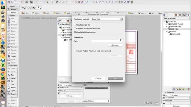
Task: Switch to the S-01 tab
Action: click(36, 13)
